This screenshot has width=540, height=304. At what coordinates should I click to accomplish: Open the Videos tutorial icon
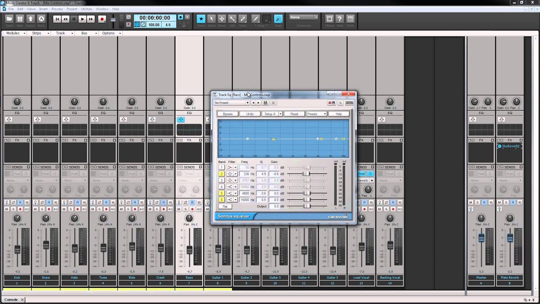329,19
